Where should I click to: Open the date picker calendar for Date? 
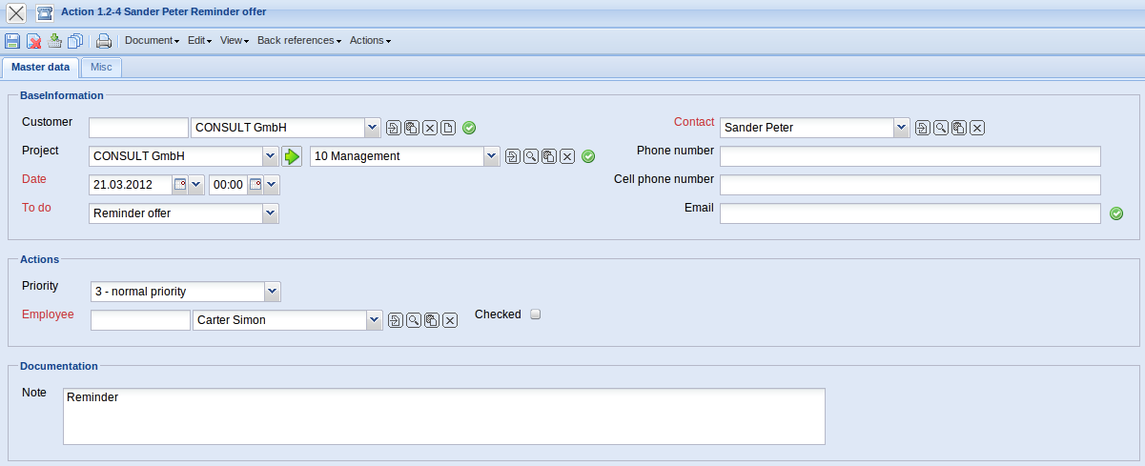pyautogui.click(x=179, y=185)
